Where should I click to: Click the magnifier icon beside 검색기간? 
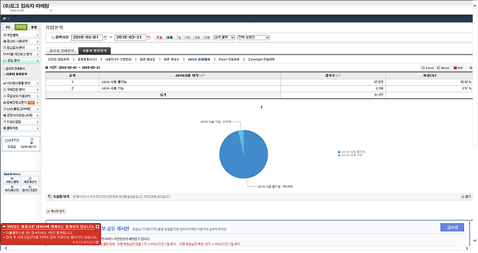click(52, 37)
